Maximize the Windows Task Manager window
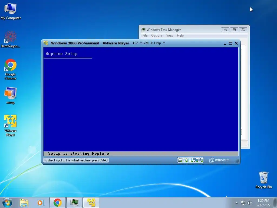Screen dimensions: 277x208 [234, 30]
